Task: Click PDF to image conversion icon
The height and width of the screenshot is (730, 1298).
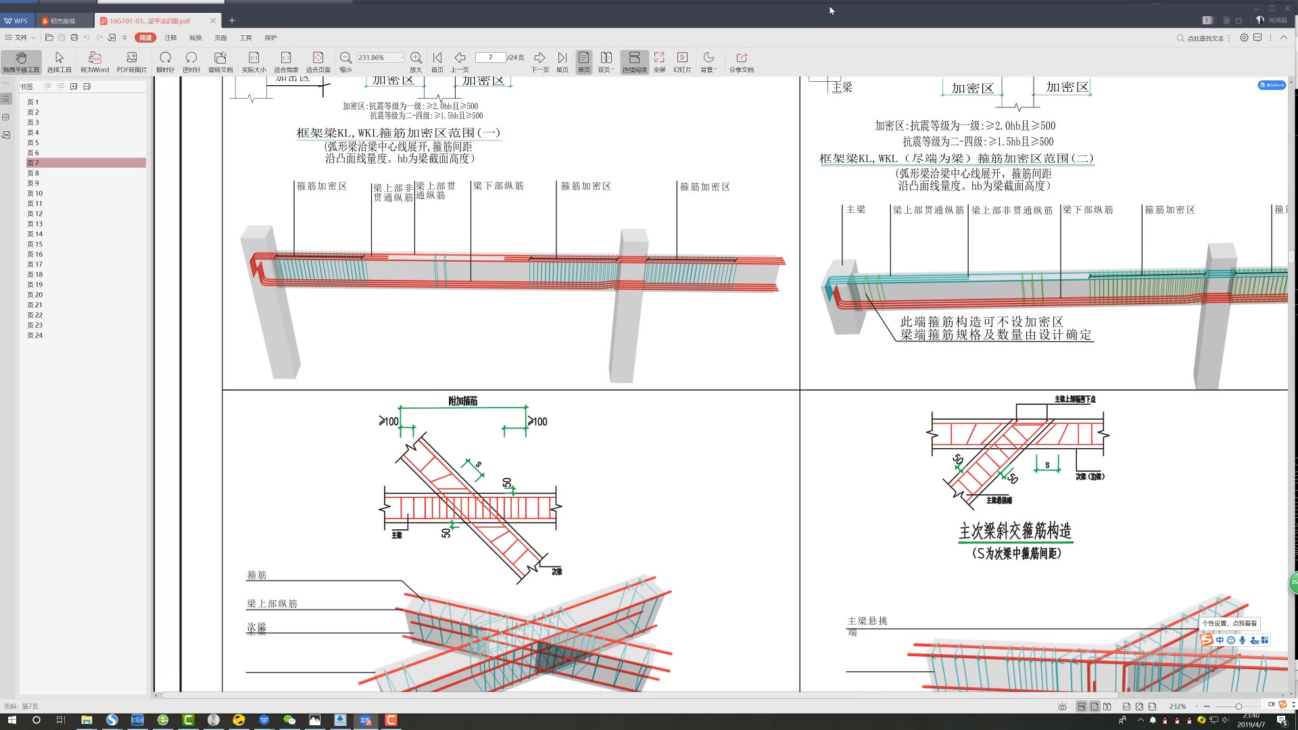Action: (x=131, y=61)
